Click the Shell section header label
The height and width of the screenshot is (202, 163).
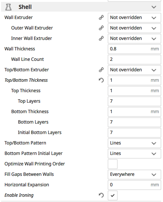(x=25, y=7)
